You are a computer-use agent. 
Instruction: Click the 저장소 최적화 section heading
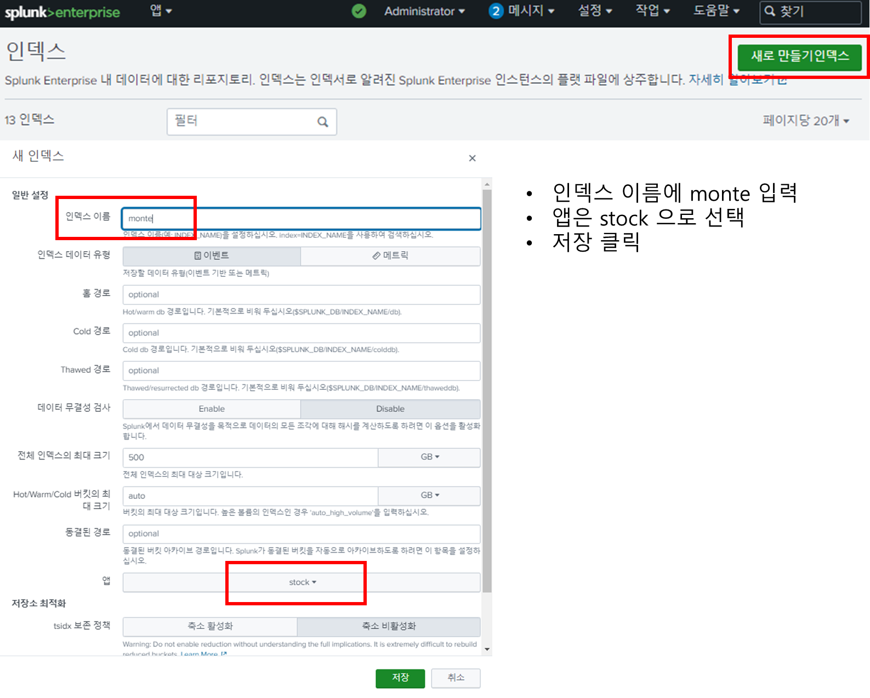(39, 604)
